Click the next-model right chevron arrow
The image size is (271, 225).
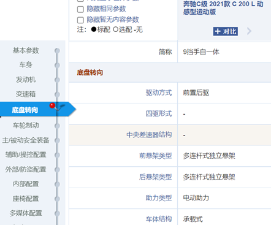(x=249, y=31)
